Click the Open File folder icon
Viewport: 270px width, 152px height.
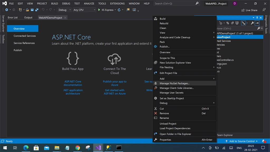click(x=27, y=10)
